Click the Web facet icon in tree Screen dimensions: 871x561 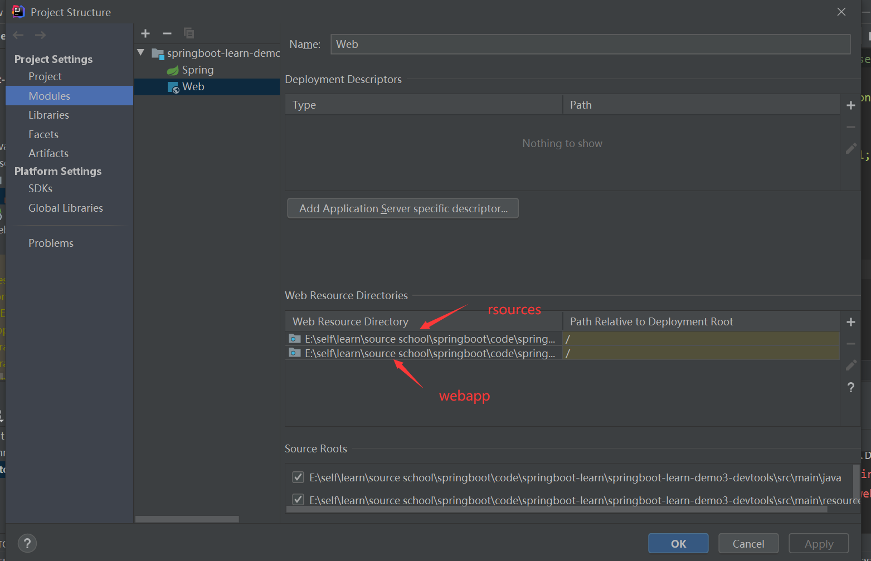[173, 87]
